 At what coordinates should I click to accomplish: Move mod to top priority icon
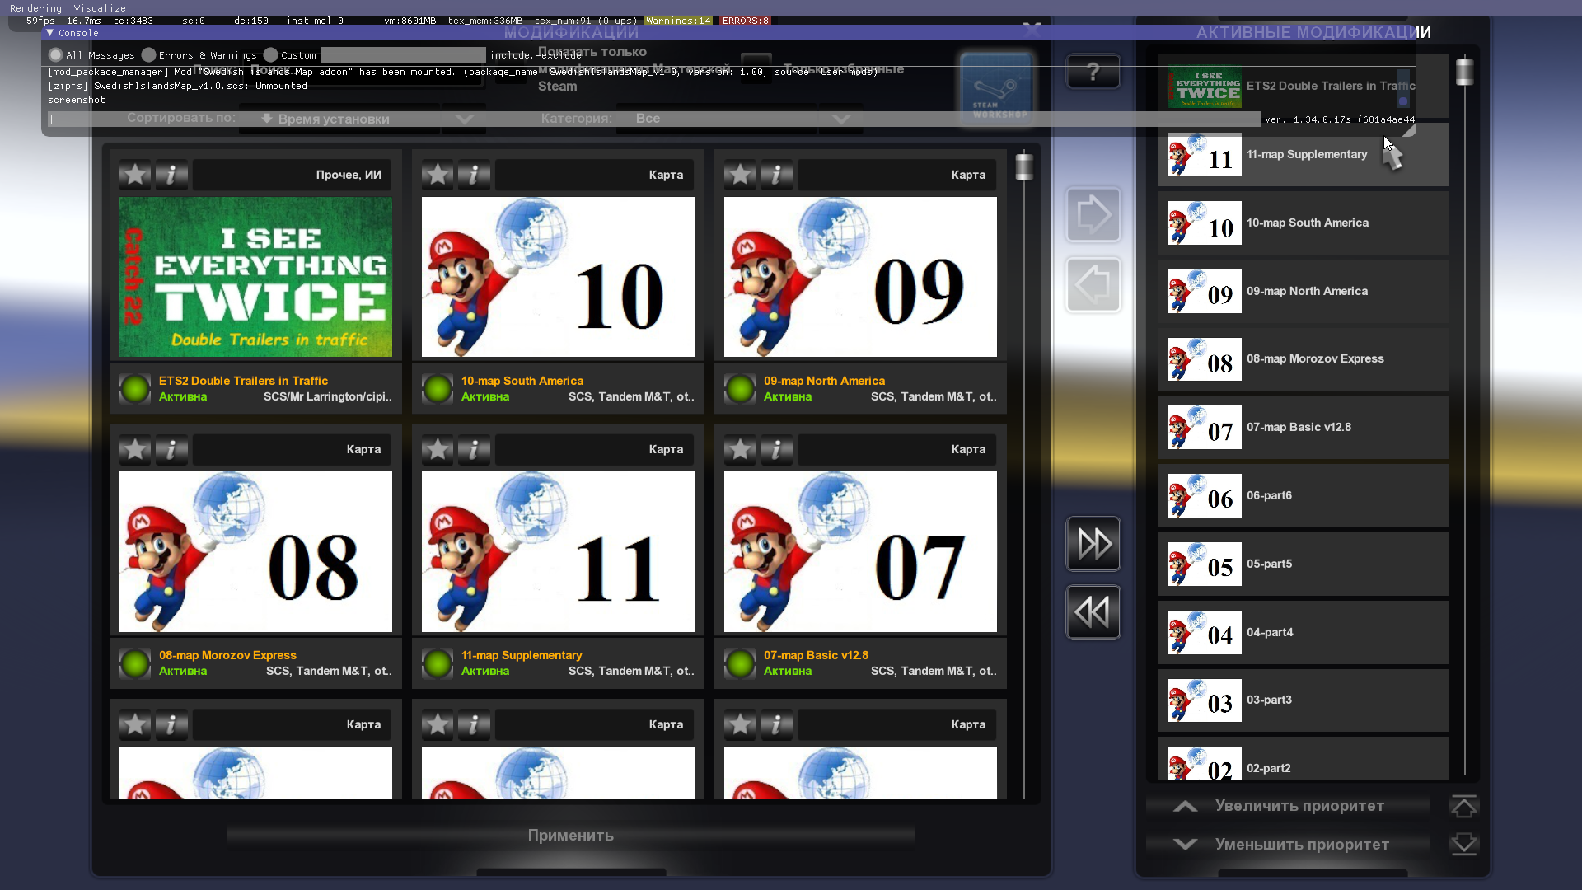1464,806
